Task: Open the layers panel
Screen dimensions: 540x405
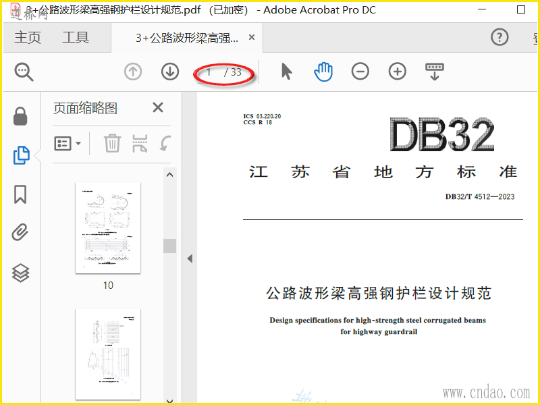Action: [x=21, y=273]
